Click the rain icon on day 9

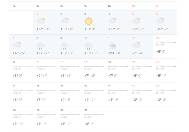coord(65,46)
